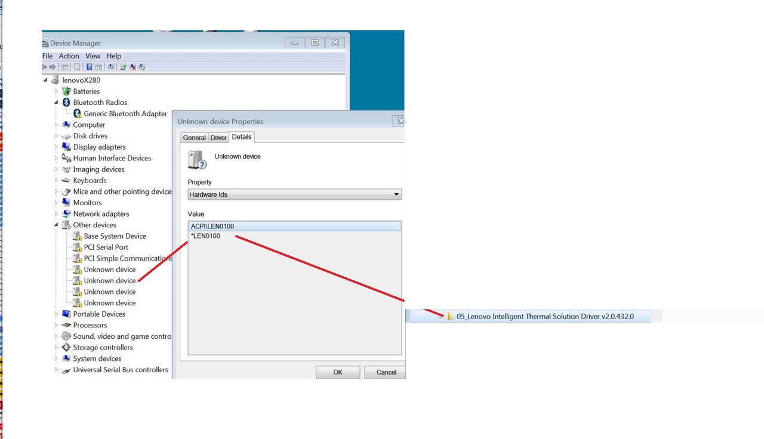The width and height of the screenshot is (764, 439).
Task: Select Base System Device entry
Action: 115,236
